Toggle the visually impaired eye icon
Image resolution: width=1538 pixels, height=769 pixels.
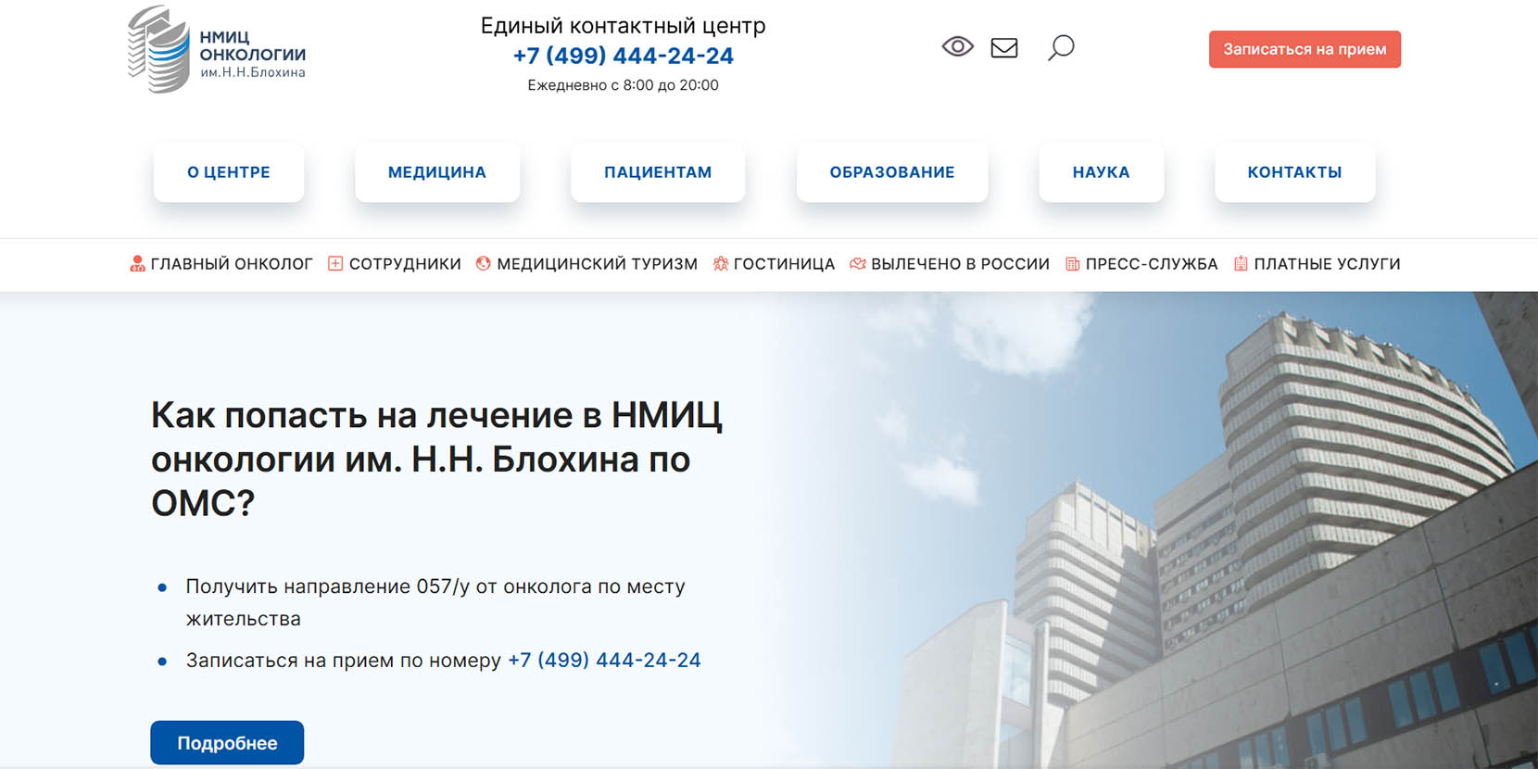(x=957, y=46)
